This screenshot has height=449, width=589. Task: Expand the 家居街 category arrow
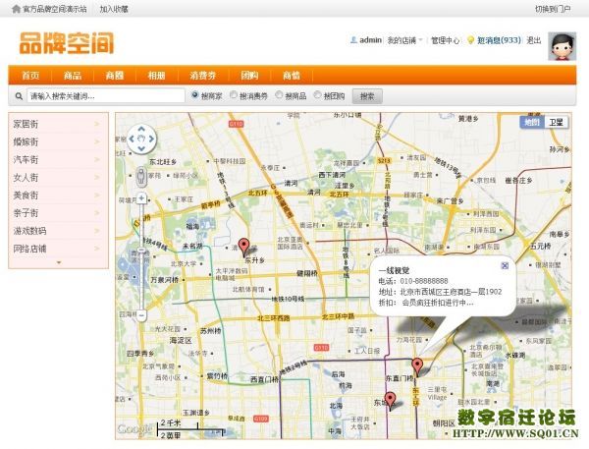97,124
